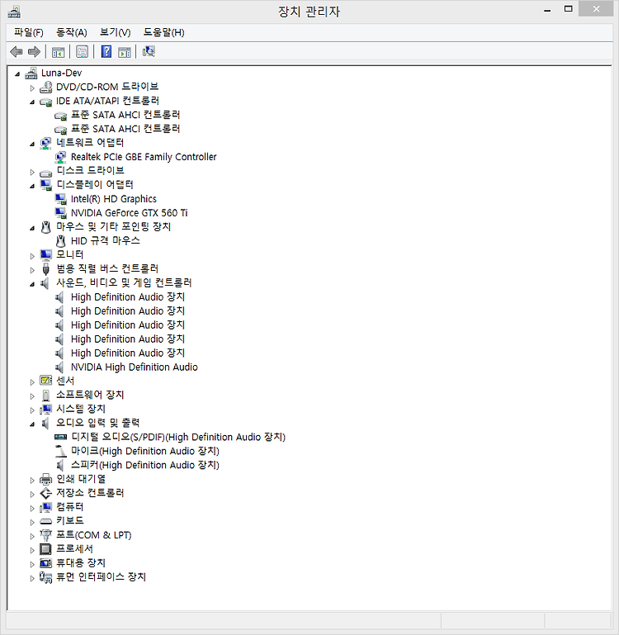Viewport: 619px width, 635px height.
Task: Click the 디스플레이 어댑터 category icon
Action: 45,185
